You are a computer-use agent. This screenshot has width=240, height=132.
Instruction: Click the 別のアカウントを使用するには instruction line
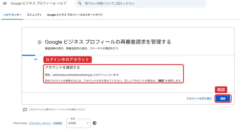tap(113, 81)
